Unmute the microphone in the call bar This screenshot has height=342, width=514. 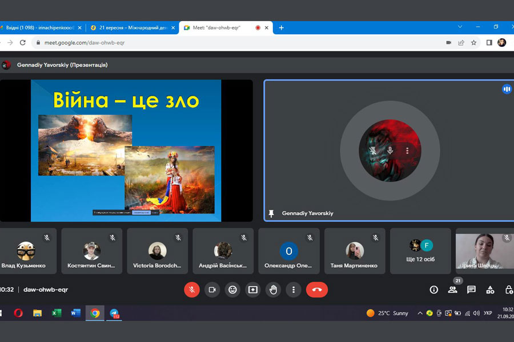tap(192, 290)
